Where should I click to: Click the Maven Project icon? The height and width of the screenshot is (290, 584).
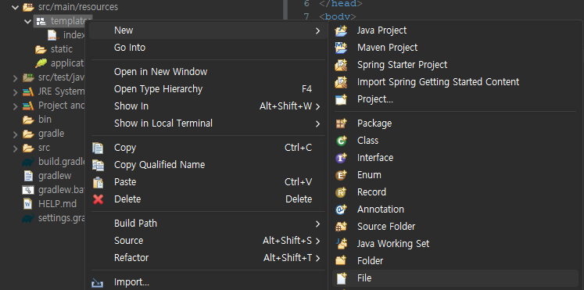click(341, 48)
